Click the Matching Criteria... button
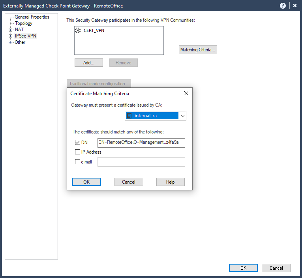302x278 pixels. point(198,50)
